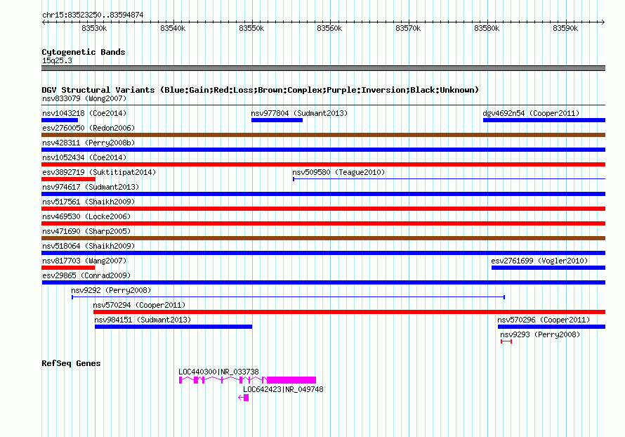Click the 83550k ruler tick label
This screenshot has width=625, height=437.
tap(251, 28)
